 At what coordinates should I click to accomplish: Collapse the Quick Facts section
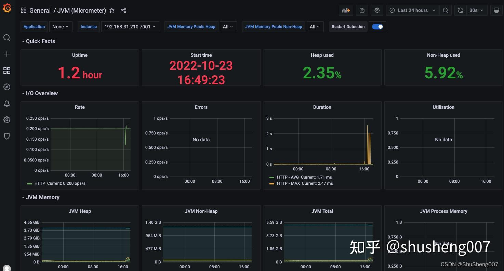click(38, 41)
